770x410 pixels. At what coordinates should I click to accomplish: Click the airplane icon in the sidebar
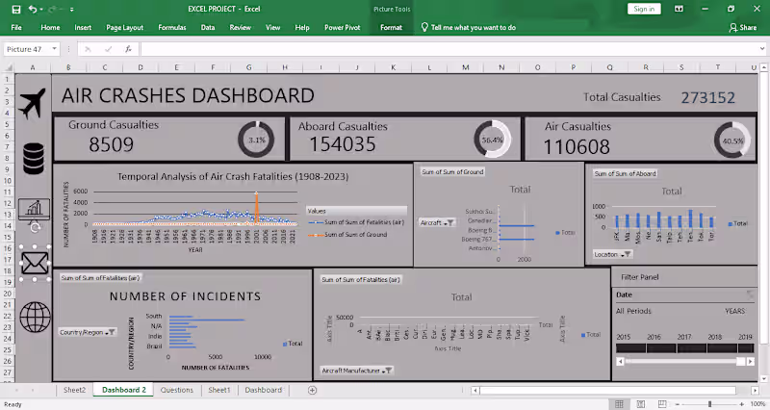pos(33,103)
